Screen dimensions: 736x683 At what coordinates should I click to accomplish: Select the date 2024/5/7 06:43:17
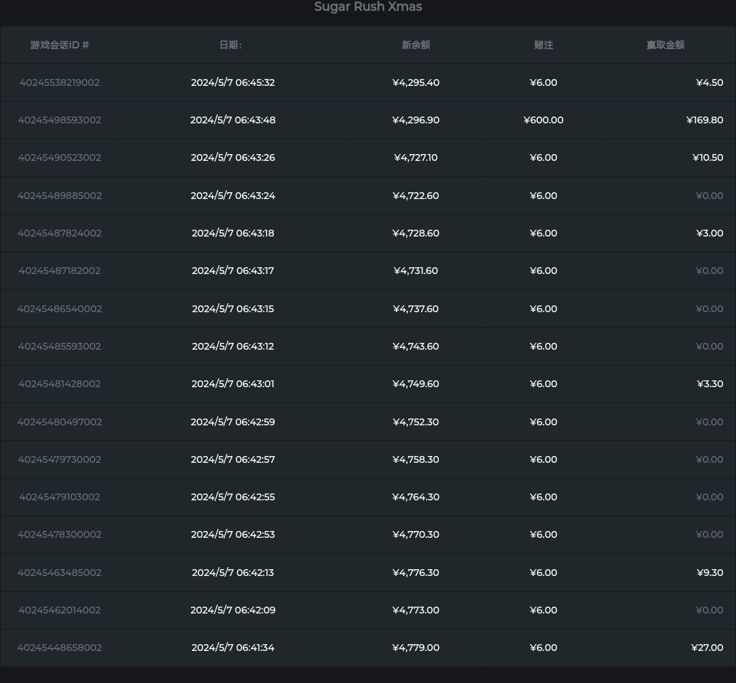(233, 271)
